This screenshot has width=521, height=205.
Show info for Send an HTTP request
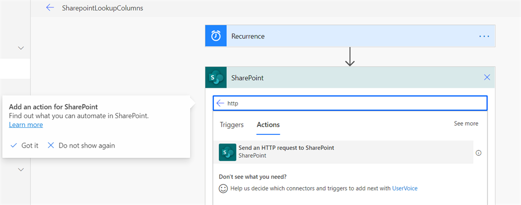[478, 153]
